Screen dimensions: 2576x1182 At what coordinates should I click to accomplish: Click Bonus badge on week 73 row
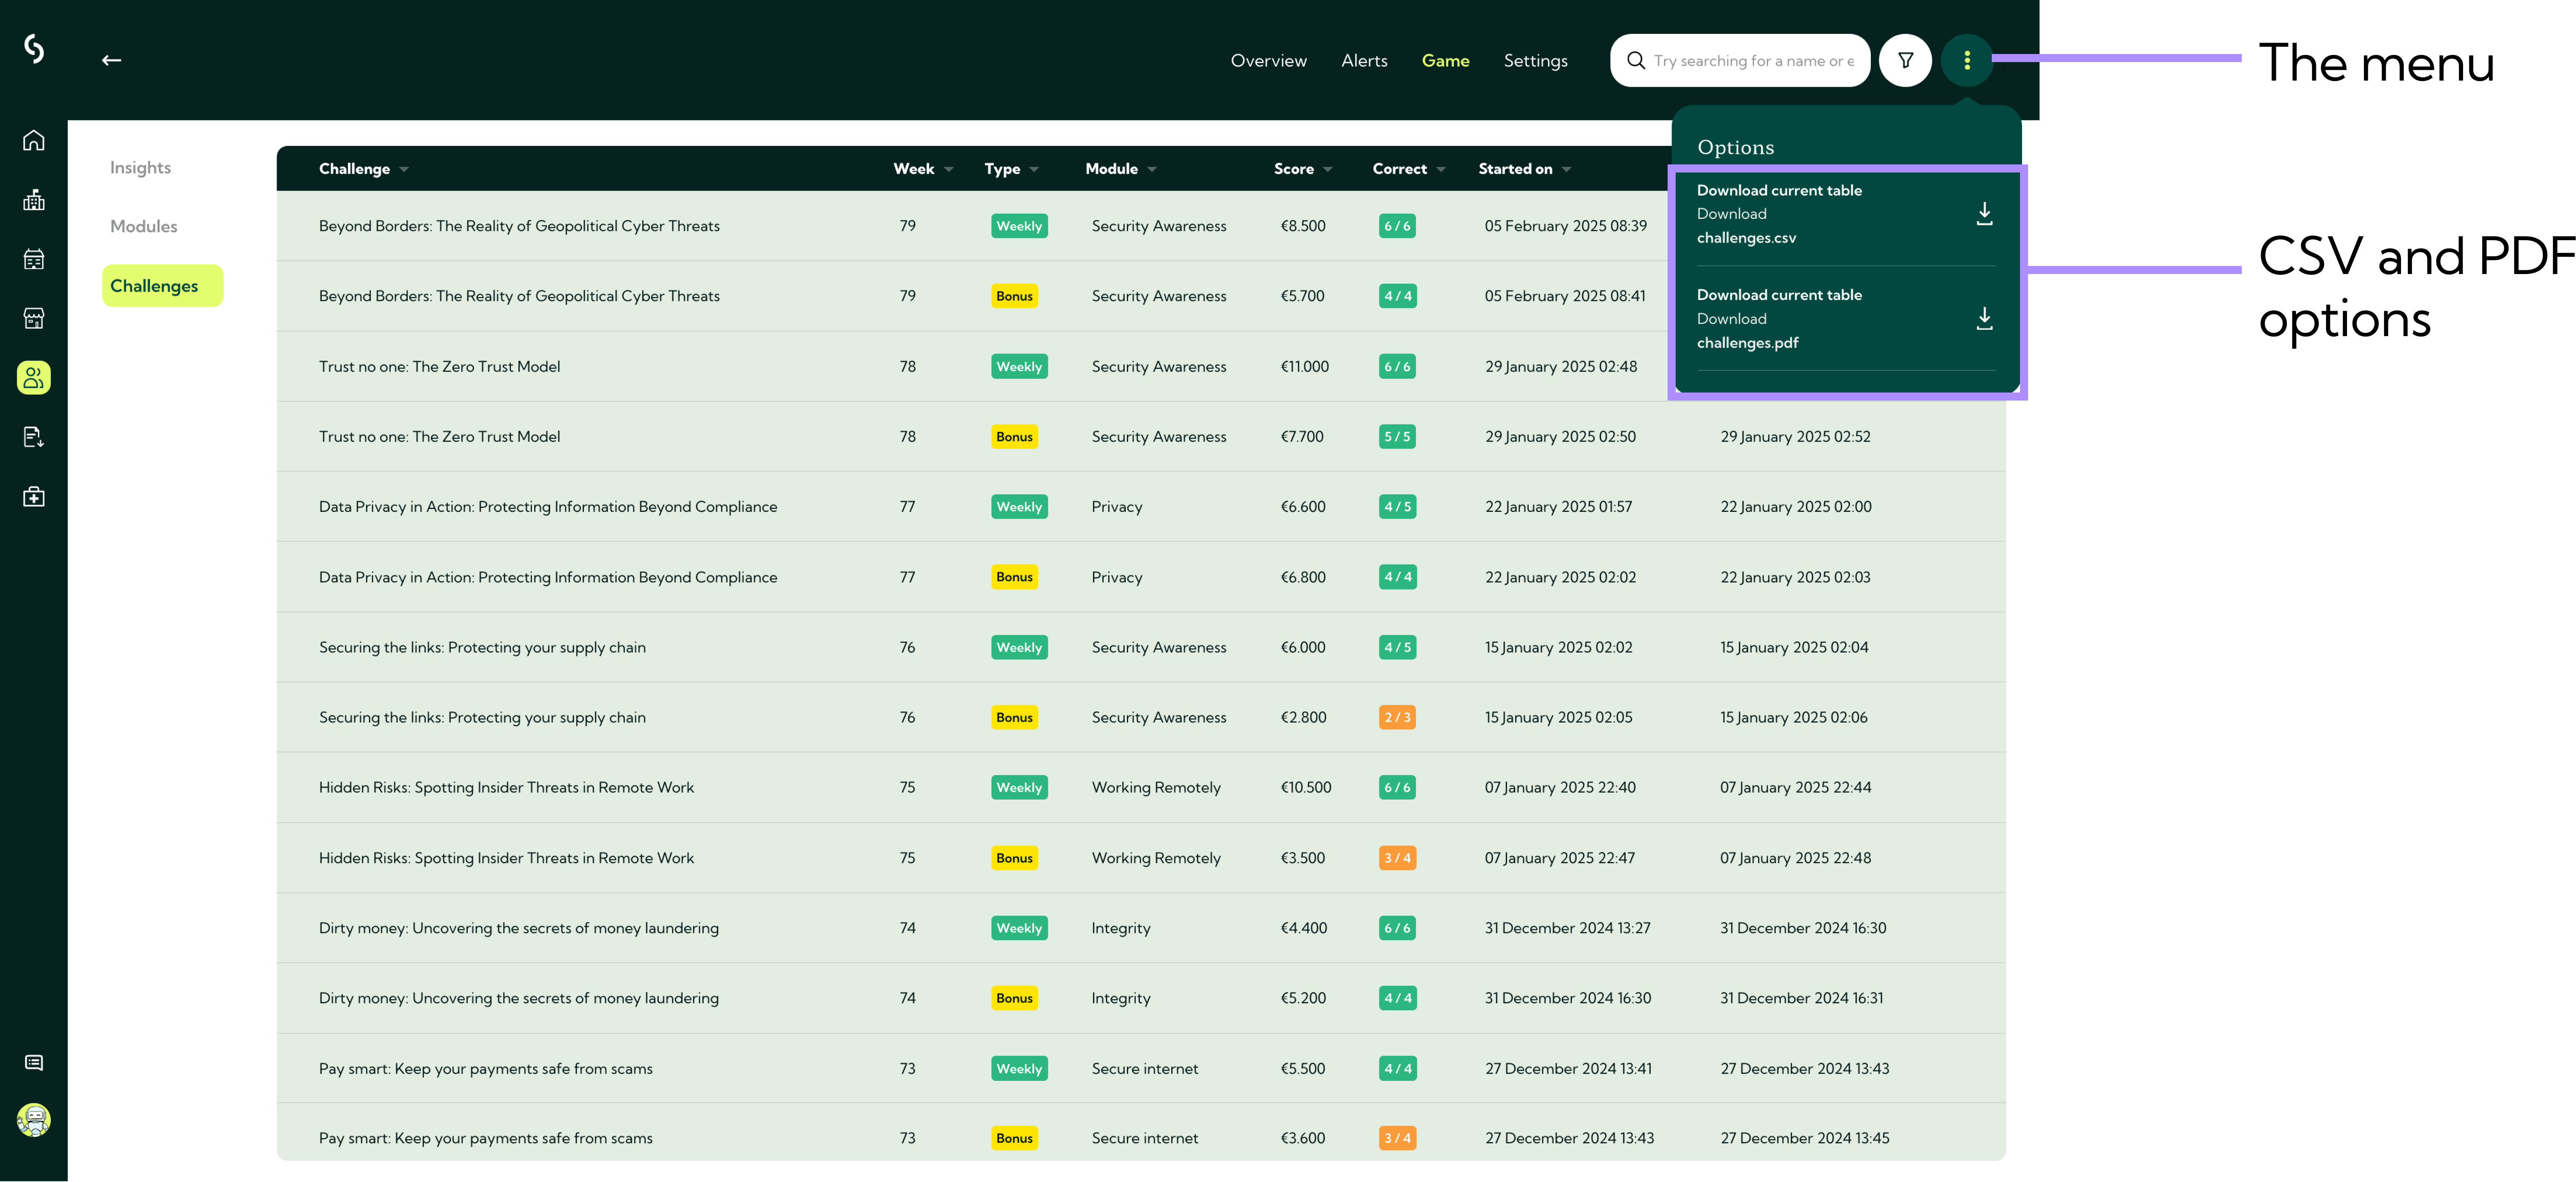tap(1014, 1138)
